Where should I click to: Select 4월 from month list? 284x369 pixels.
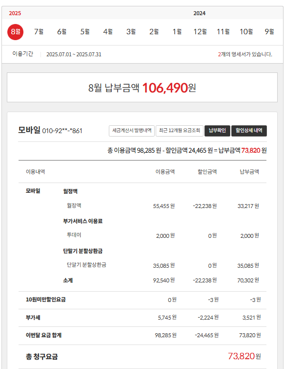(x=108, y=31)
